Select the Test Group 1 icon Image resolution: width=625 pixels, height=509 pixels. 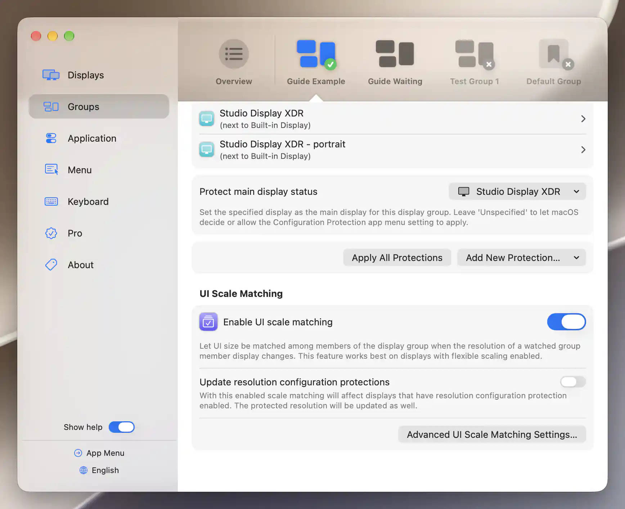(475, 54)
